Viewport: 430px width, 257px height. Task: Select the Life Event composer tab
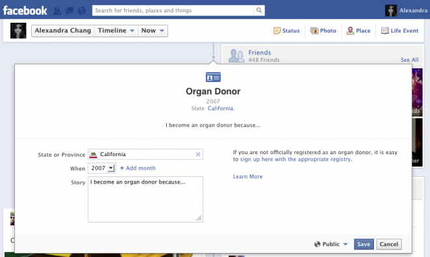pyautogui.click(x=400, y=31)
